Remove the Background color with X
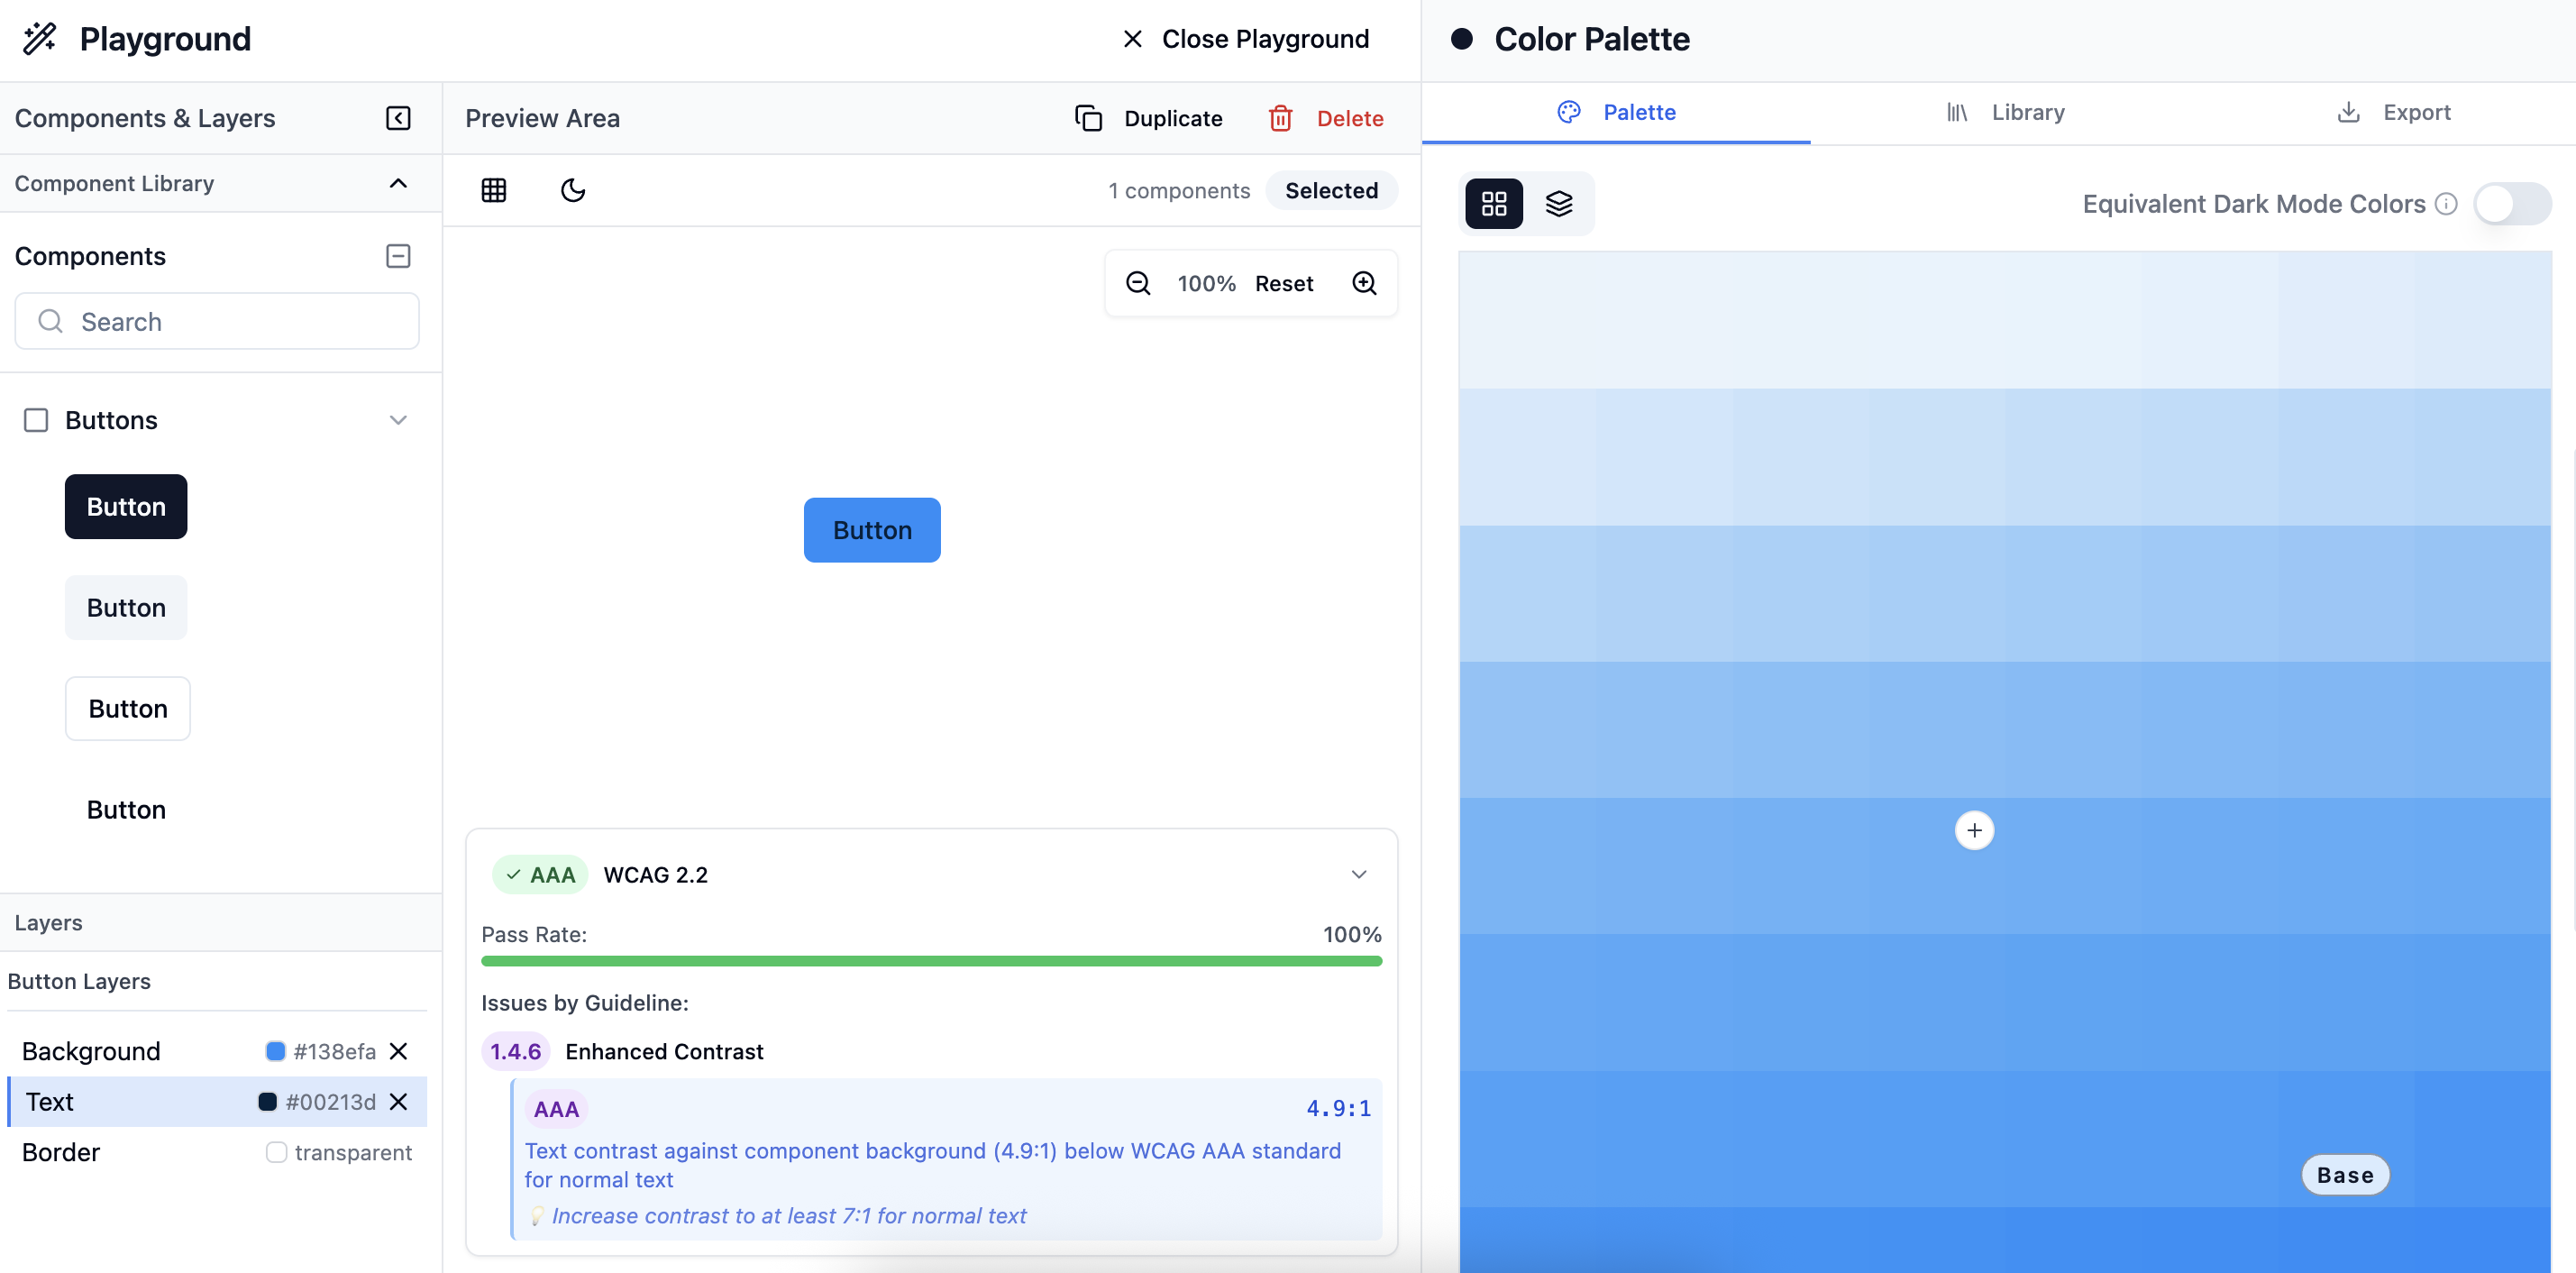The height and width of the screenshot is (1273, 2576). pyautogui.click(x=398, y=1051)
